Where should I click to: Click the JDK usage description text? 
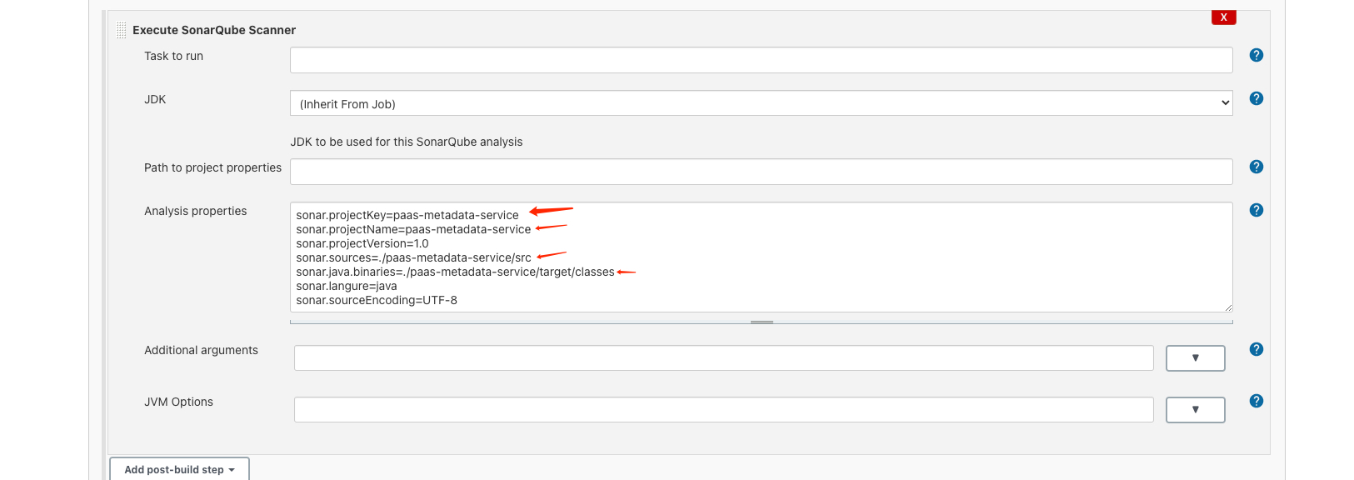407,142
